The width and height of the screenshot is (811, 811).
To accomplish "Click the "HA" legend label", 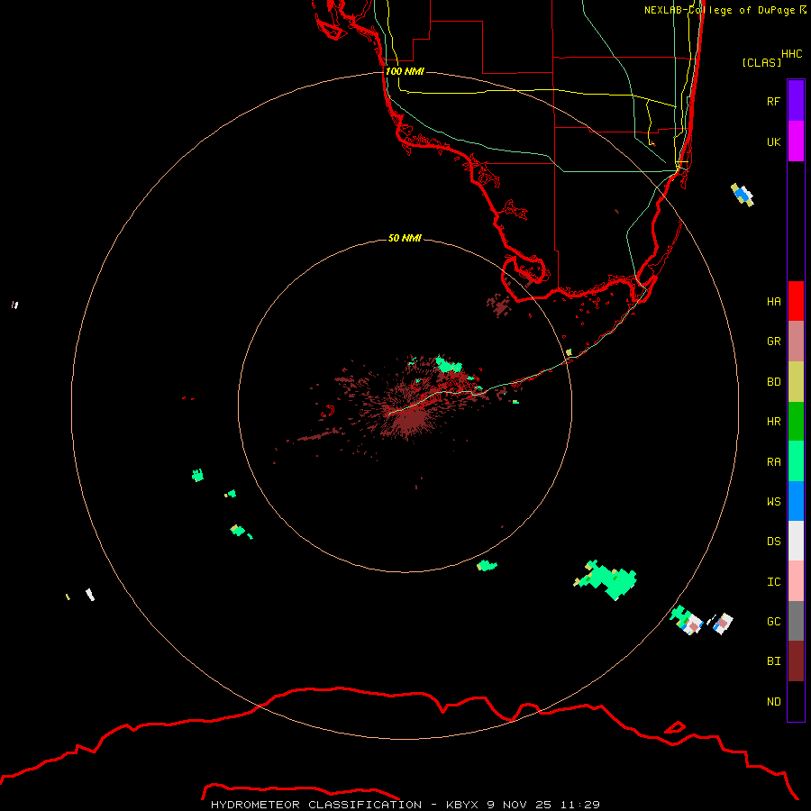I will [773, 302].
